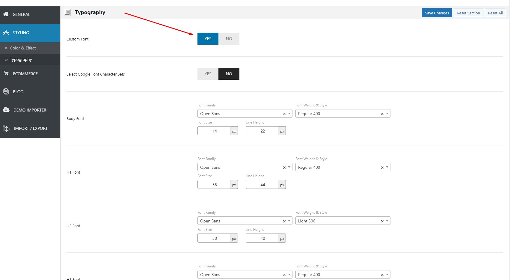Click the General home icon in sidebar

[x=6, y=14]
